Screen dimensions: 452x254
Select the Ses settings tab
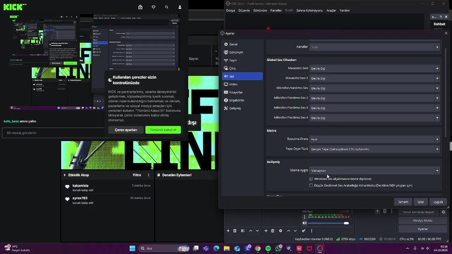tap(242, 76)
